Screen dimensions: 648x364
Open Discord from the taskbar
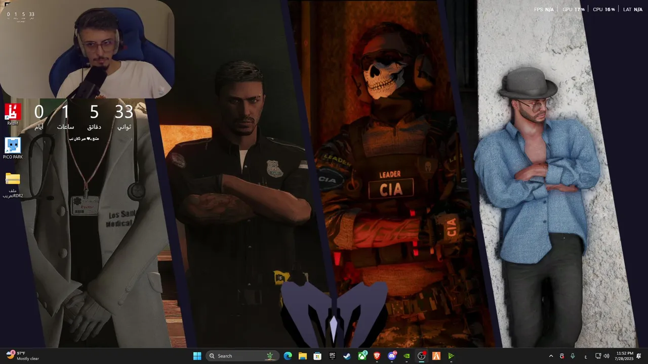(x=392, y=356)
